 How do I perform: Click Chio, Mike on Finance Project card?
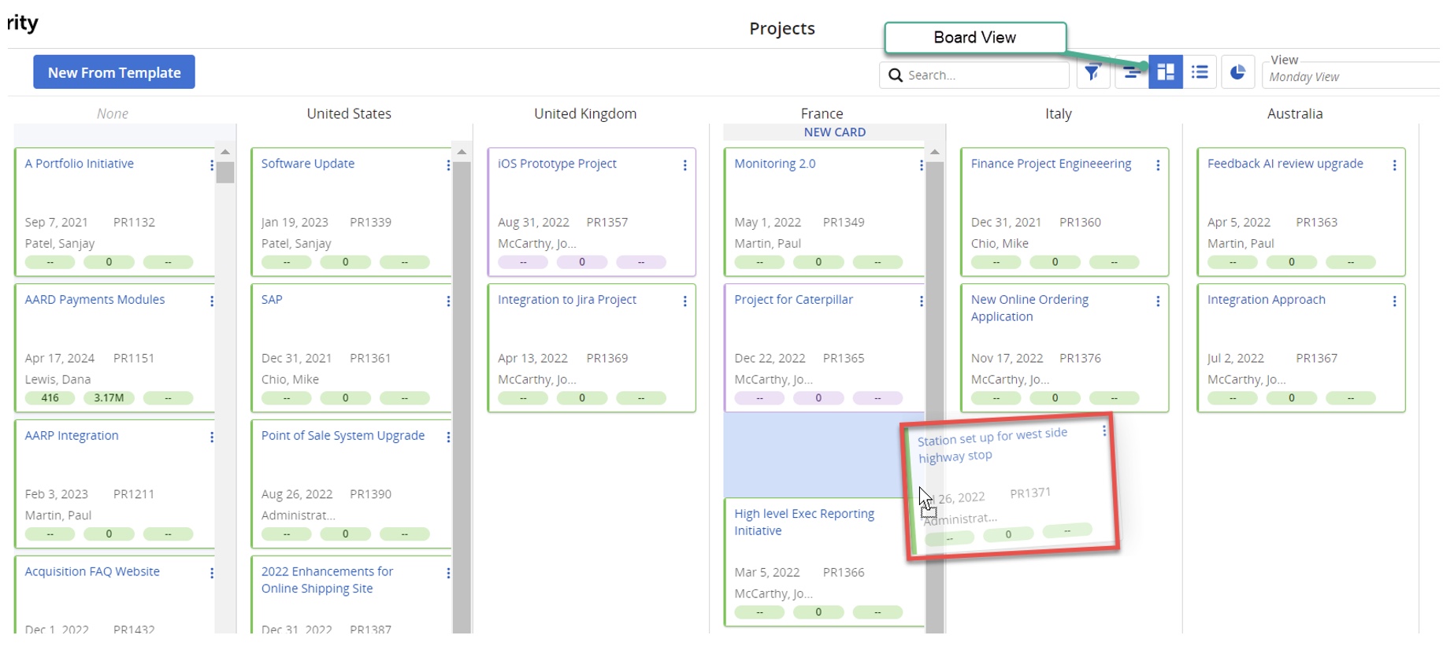[x=1000, y=244]
